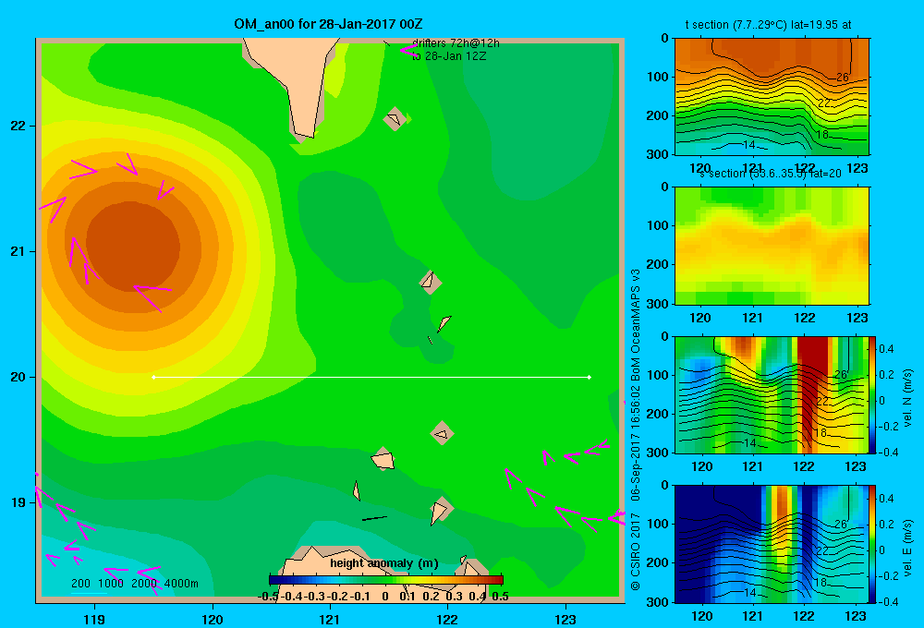Click longitude '123' under the vel. E section
This screenshot has width=924, height=628.
pyautogui.click(x=856, y=616)
